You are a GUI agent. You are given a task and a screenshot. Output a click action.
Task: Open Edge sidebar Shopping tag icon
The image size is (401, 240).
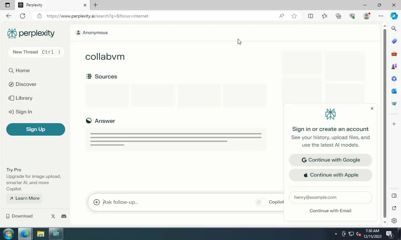tap(394, 41)
